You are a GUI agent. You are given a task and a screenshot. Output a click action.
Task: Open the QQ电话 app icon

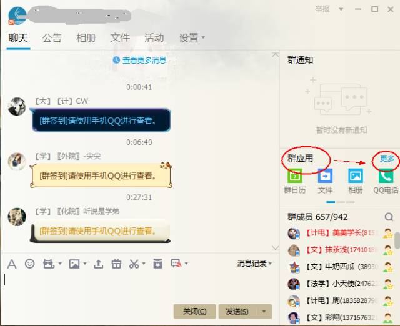[386, 177]
